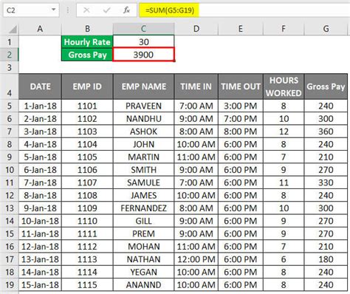Image resolution: width=350 pixels, height=294 pixels.
Task: Select PRAVEEN's time out 3:00 PM
Action: 241,106
